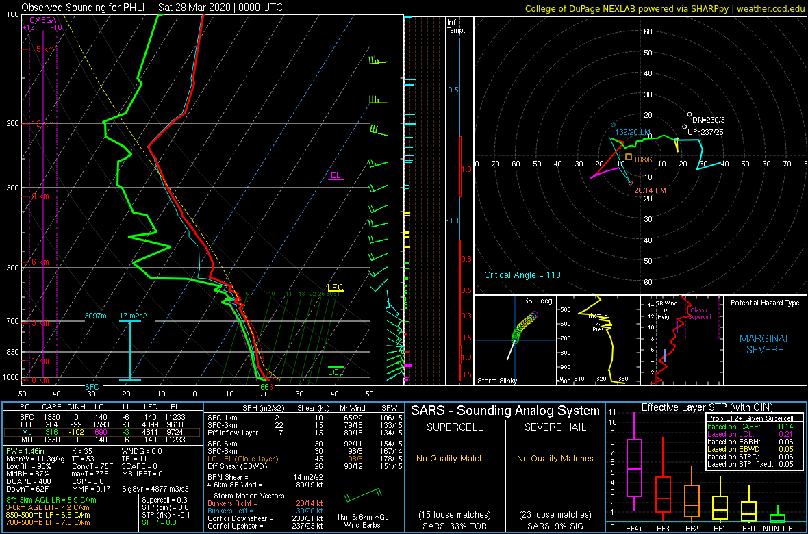This screenshot has height=534, width=808.
Task: Click the green LCL level marker
Action: (336, 372)
